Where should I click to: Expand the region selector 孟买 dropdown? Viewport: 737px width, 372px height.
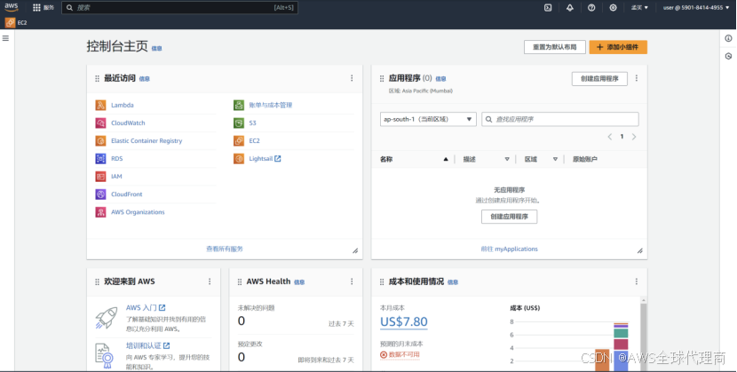(639, 7)
